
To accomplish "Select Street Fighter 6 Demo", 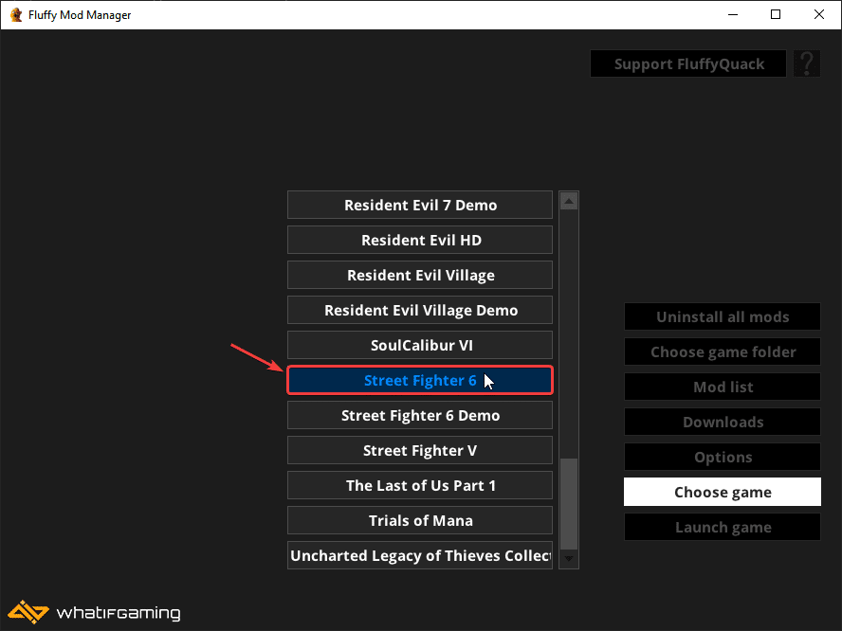I will 420,415.
